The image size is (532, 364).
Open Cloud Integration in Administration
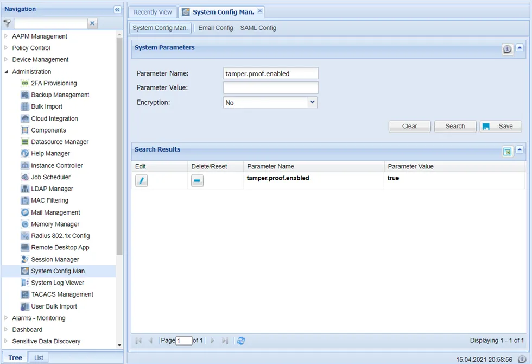coord(54,118)
